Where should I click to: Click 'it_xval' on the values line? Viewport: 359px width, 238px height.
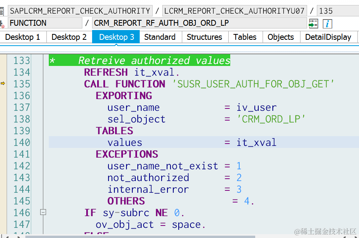click(256, 142)
